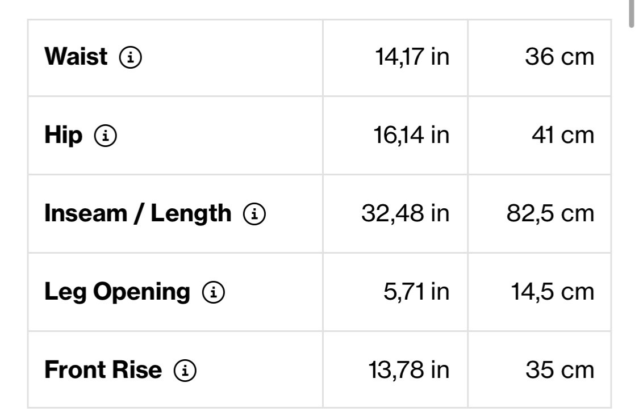The image size is (639, 412).
Task: Select the Front Rise label
Action: click(x=103, y=370)
